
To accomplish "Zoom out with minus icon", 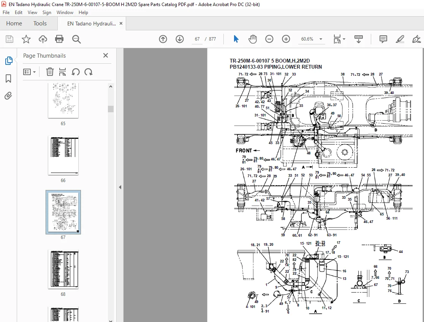I will click(x=269, y=39).
